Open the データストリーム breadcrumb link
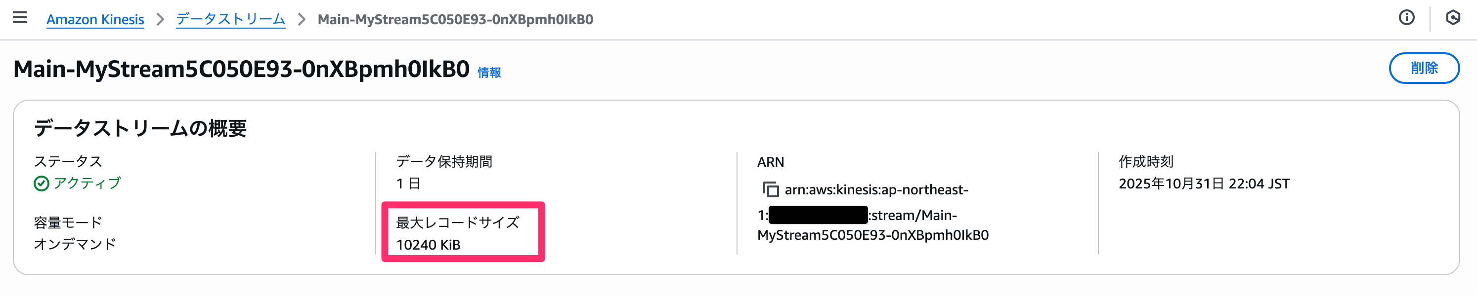The height and width of the screenshot is (295, 1477). pos(230,19)
